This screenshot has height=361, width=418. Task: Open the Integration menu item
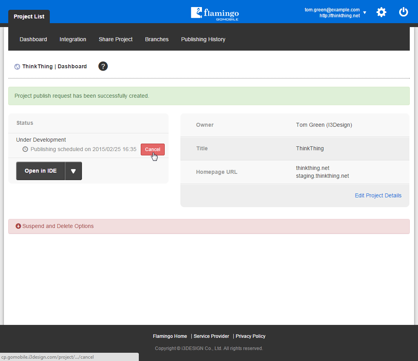[x=73, y=39]
